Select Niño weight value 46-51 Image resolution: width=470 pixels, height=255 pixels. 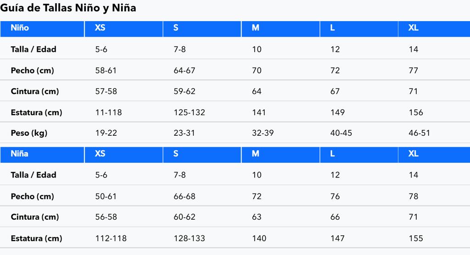419,133
